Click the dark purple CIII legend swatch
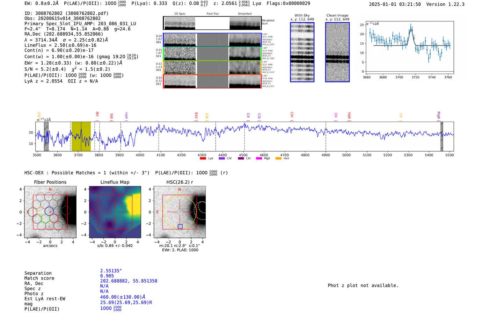489x333 pixels. (x=241, y=159)
